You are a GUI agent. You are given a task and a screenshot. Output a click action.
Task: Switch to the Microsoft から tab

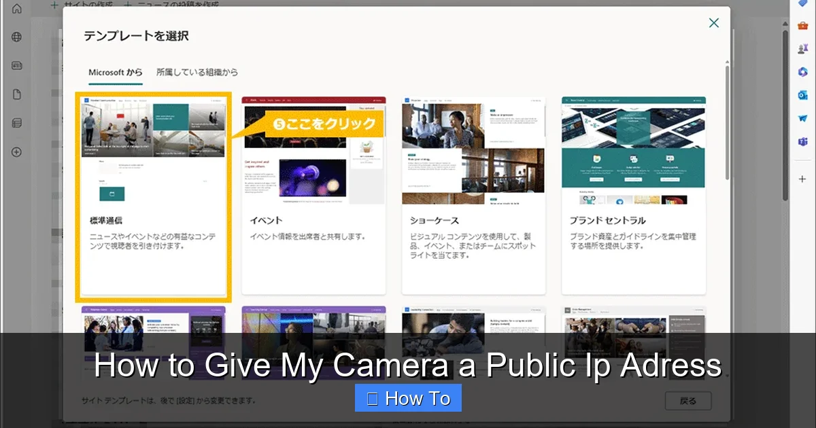point(116,72)
